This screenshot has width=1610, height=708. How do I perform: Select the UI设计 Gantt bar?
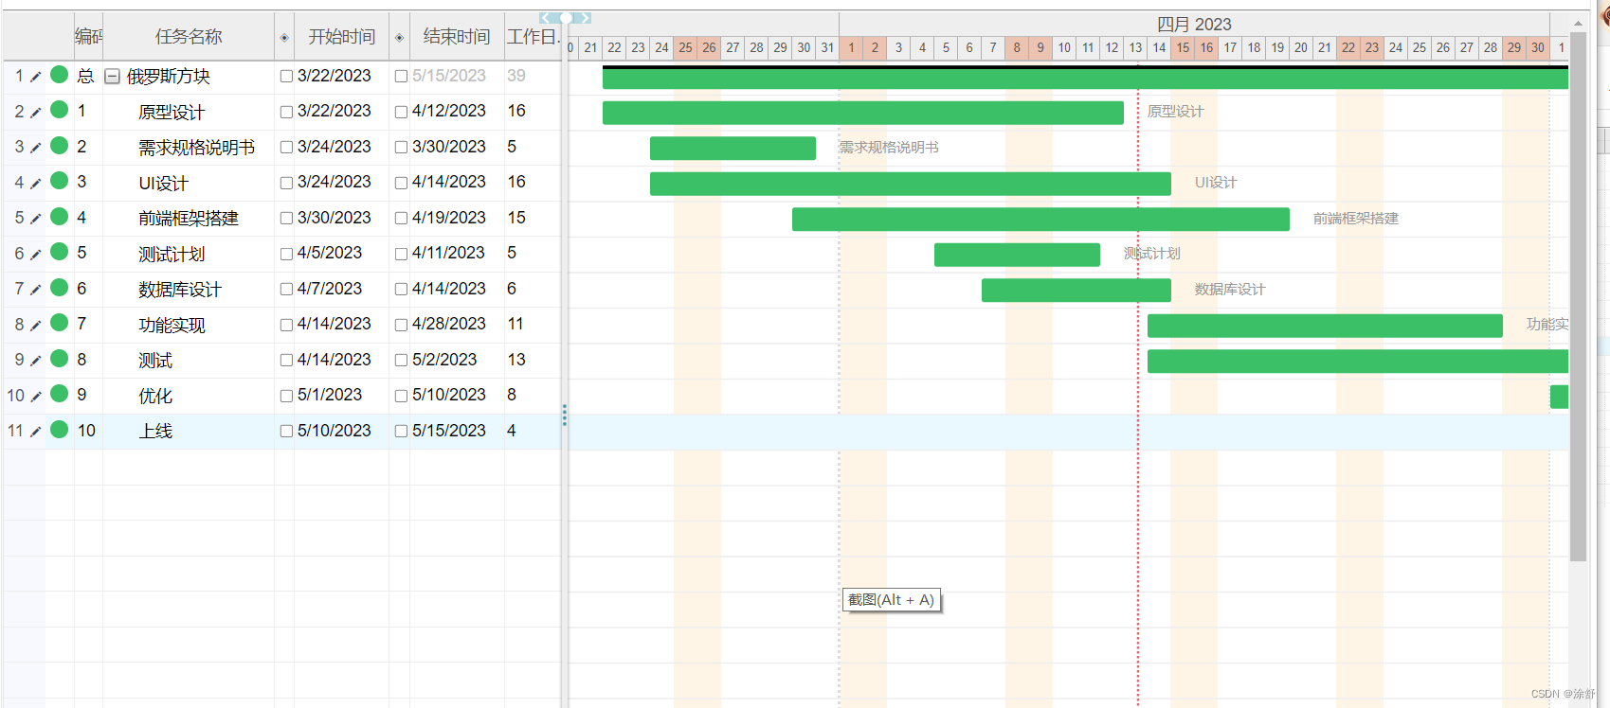coord(911,184)
